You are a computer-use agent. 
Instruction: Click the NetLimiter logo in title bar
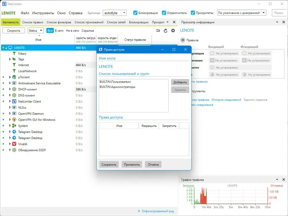point(4,4)
